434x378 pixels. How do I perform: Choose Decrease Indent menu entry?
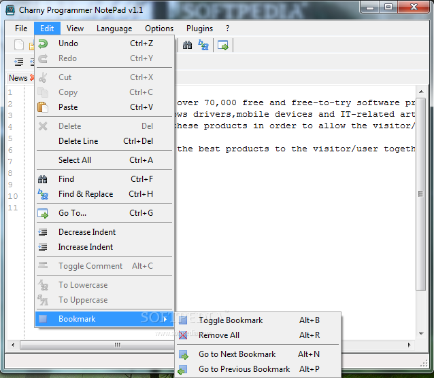[x=104, y=232]
